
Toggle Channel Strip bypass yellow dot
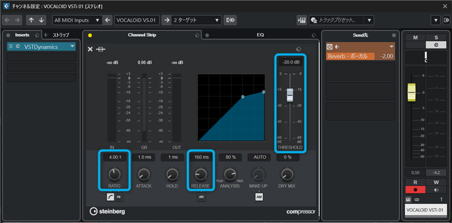[90, 36]
